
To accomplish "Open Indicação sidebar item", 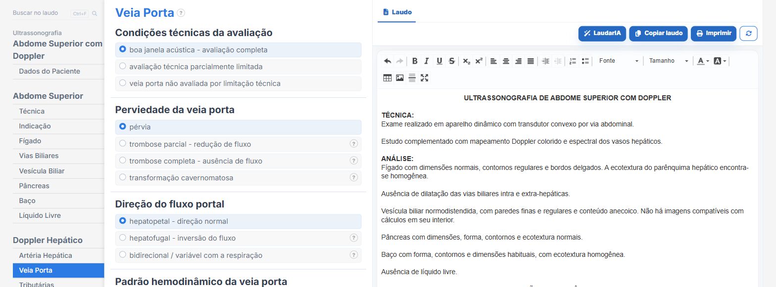I will pyautogui.click(x=58, y=126).
